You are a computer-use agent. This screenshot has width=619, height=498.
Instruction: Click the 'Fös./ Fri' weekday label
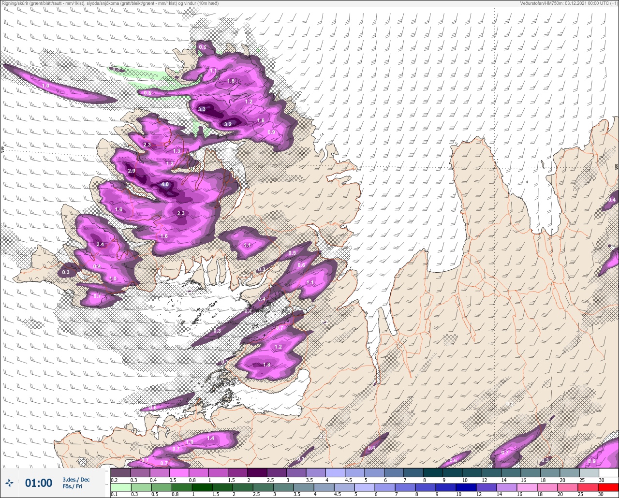72,486
